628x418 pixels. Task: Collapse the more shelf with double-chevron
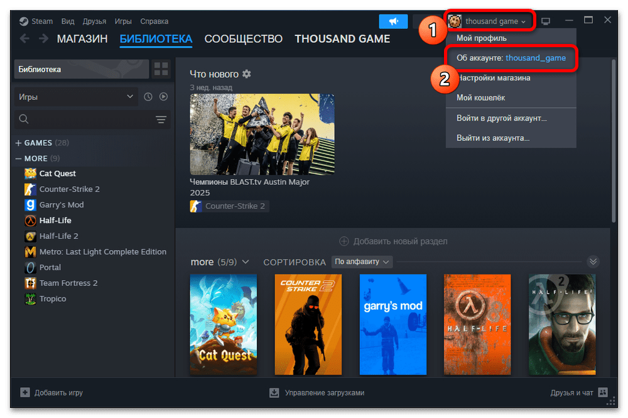(593, 261)
